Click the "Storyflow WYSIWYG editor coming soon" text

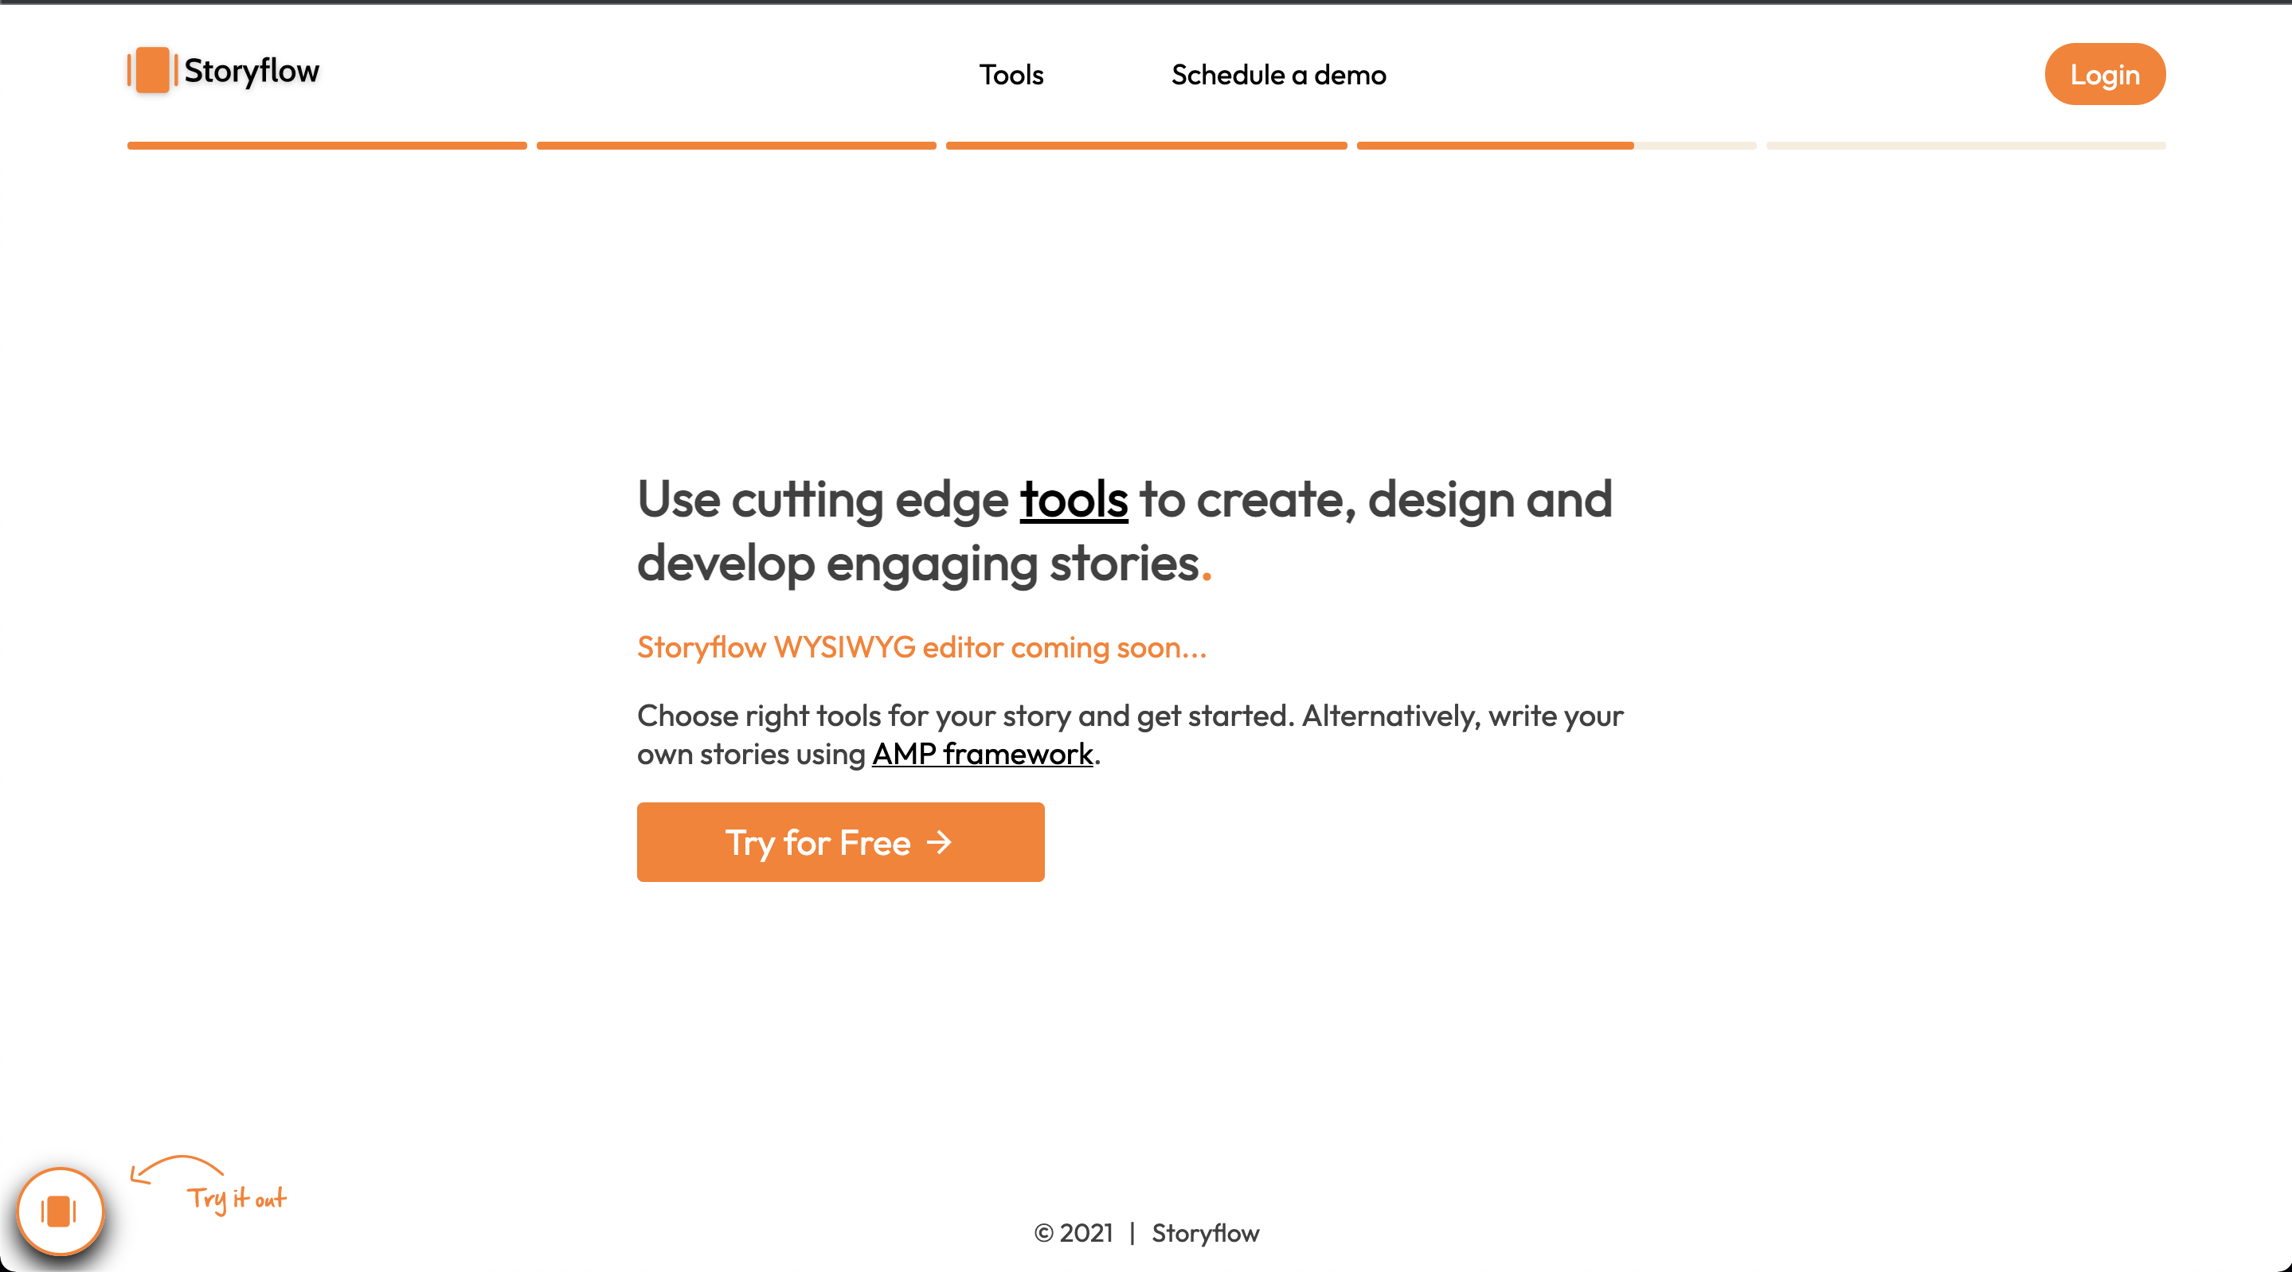pos(921,648)
